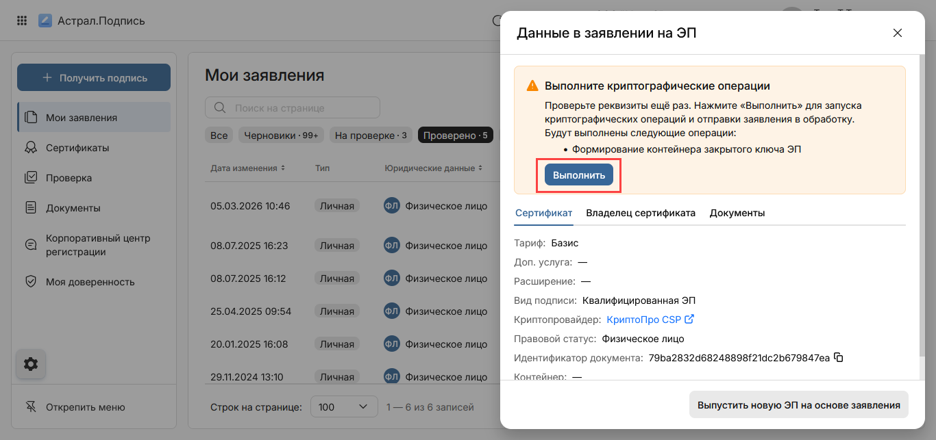Close the Данные в заявлении dialog
Screen dimensions: 936x440
pyautogui.click(x=897, y=33)
